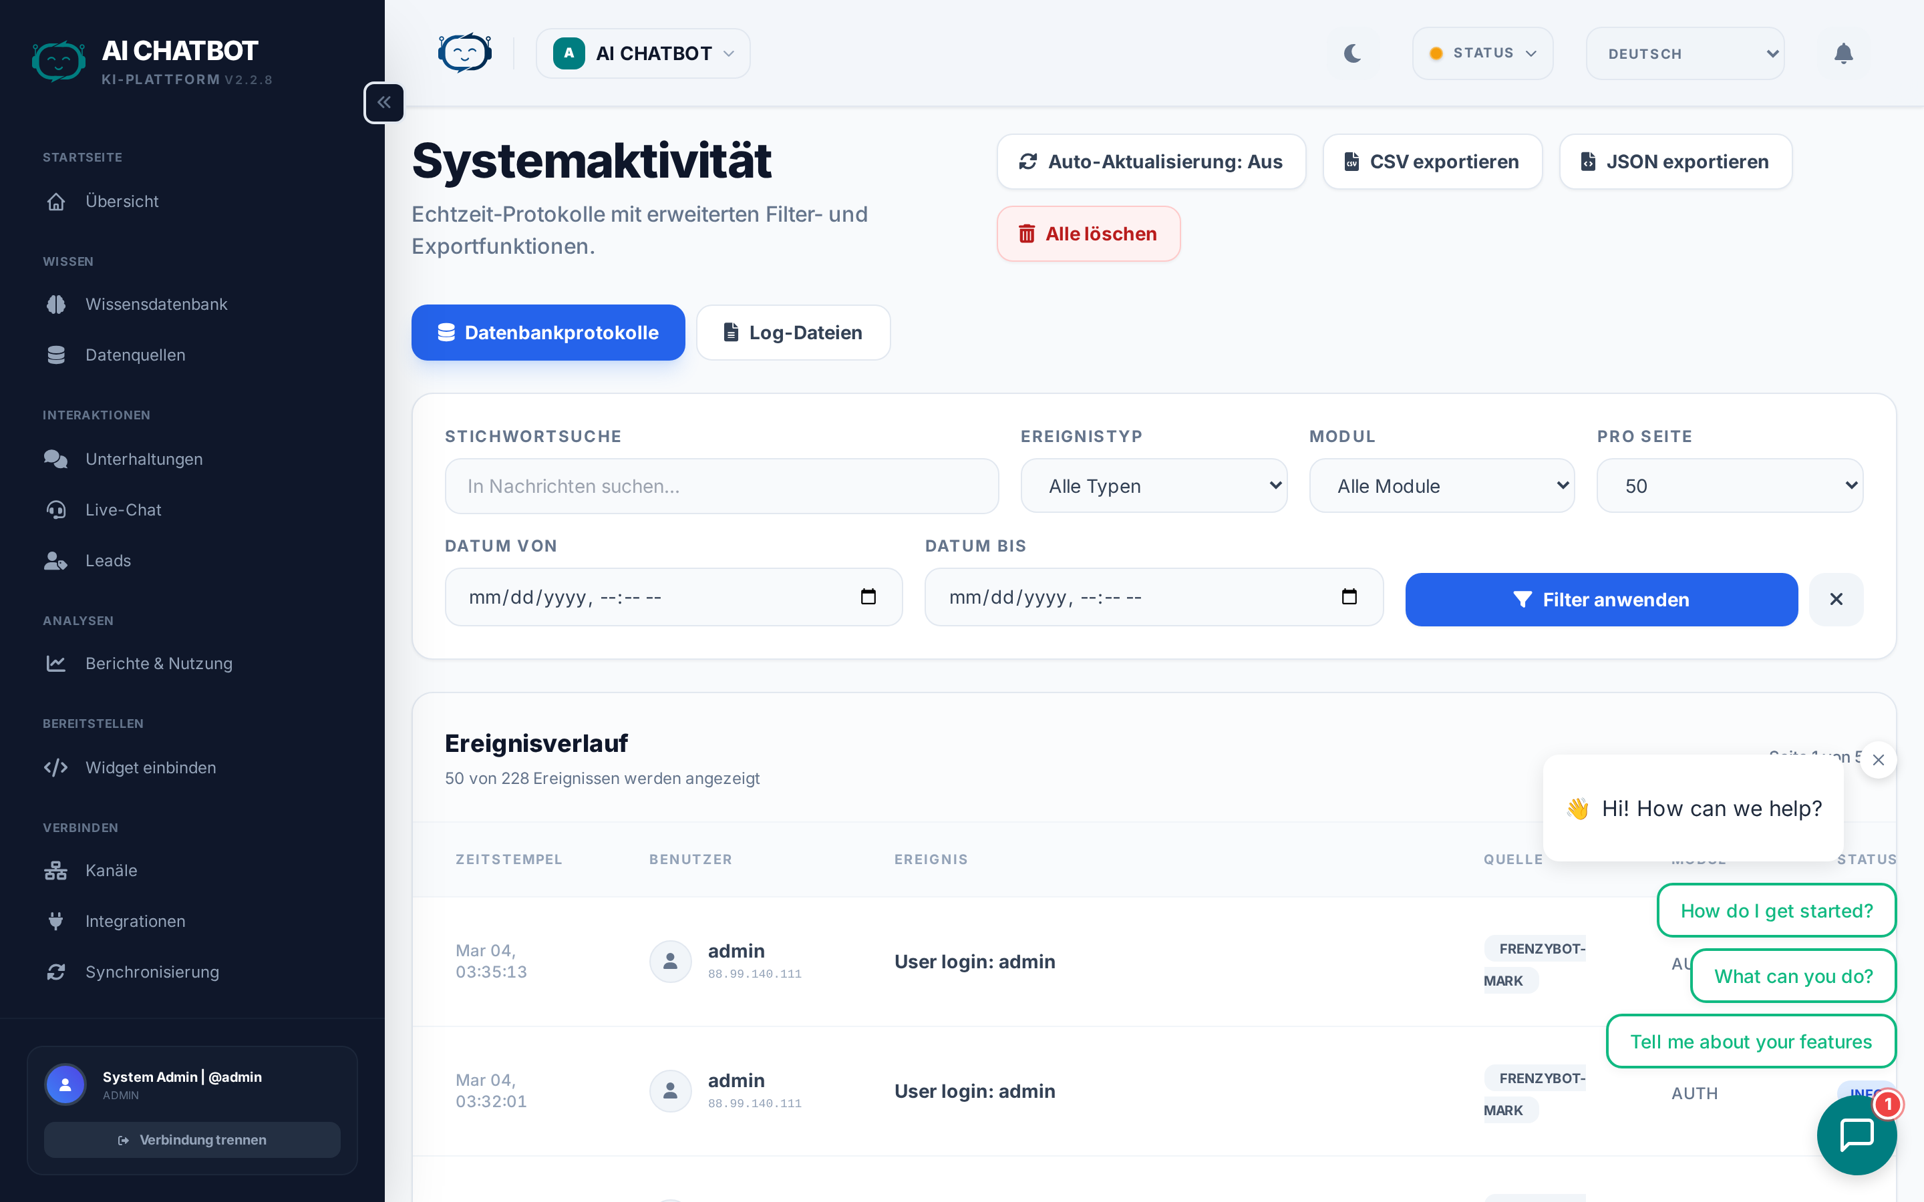Toggle dark mode moon icon
Screen dimensions: 1924x1202
coord(1352,53)
